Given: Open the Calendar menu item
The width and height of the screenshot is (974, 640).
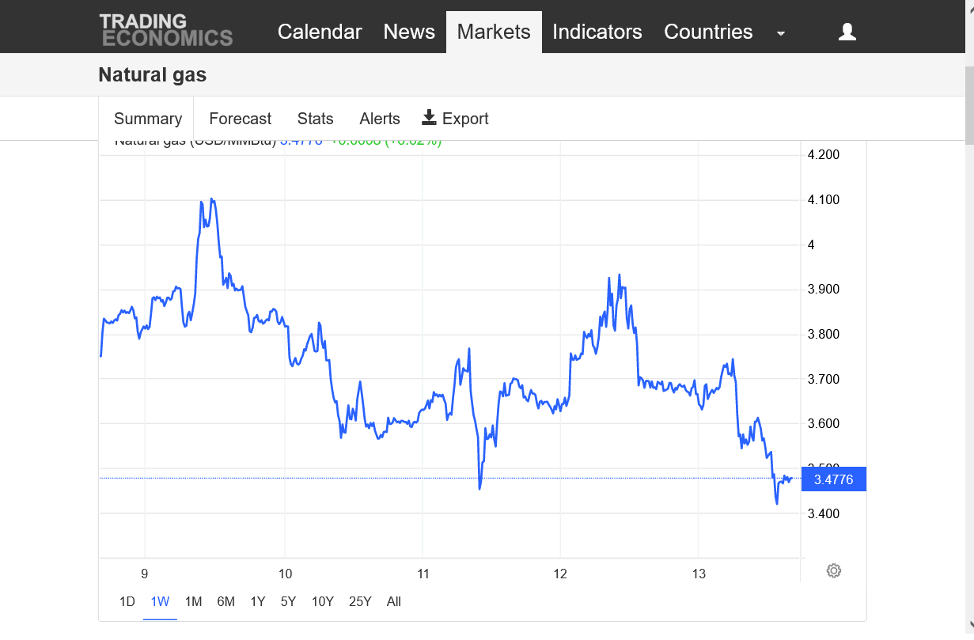Looking at the screenshot, I should click(320, 32).
